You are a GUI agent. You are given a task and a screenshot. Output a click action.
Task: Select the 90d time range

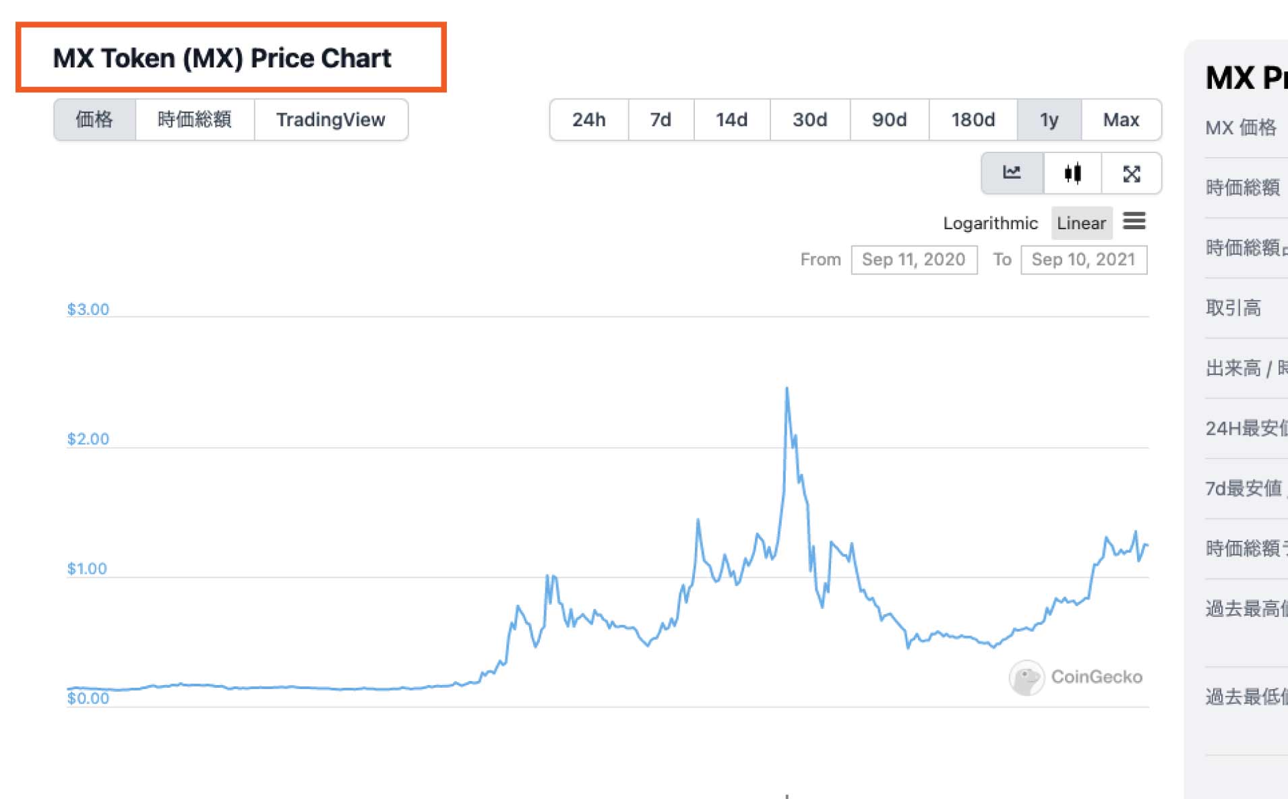pyautogui.click(x=889, y=120)
